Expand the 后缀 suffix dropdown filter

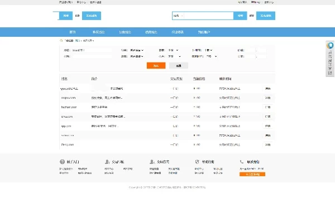pos(137,56)
